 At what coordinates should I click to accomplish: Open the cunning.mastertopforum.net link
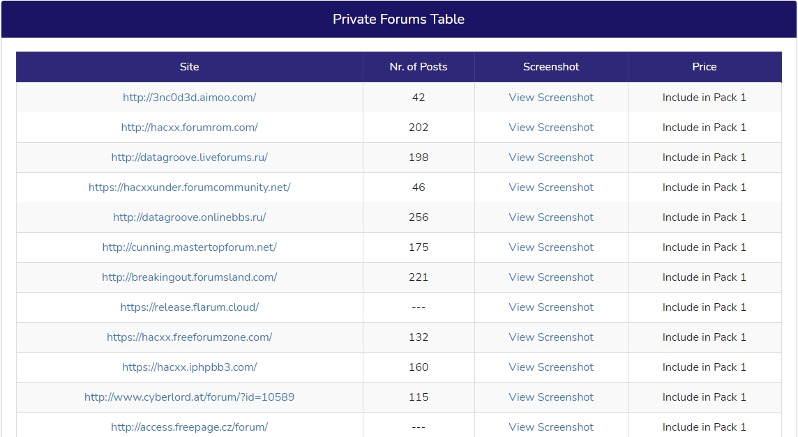(x=189, y=247)
